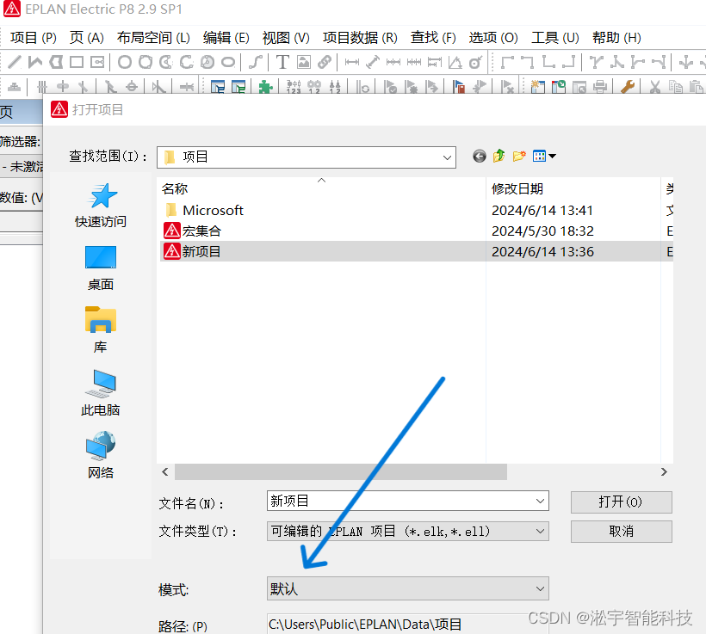Open the 编辑 (E) menu
The width and height of the screenshot is (706, 634).
pyautogui.click(x=226, y=37)
